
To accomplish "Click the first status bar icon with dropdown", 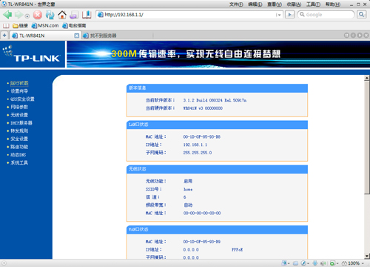I will (286, 263).
